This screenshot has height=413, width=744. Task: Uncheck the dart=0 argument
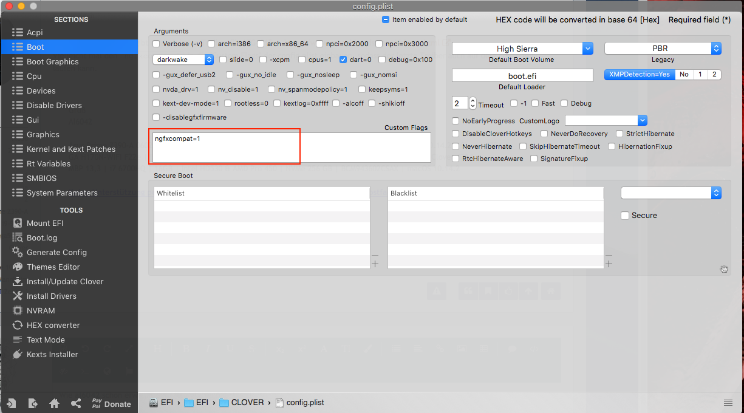[x=343, y=60]
